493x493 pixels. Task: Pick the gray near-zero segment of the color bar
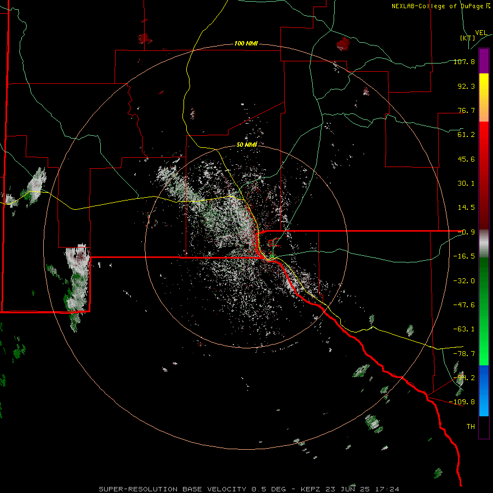[x=484, y=244]
